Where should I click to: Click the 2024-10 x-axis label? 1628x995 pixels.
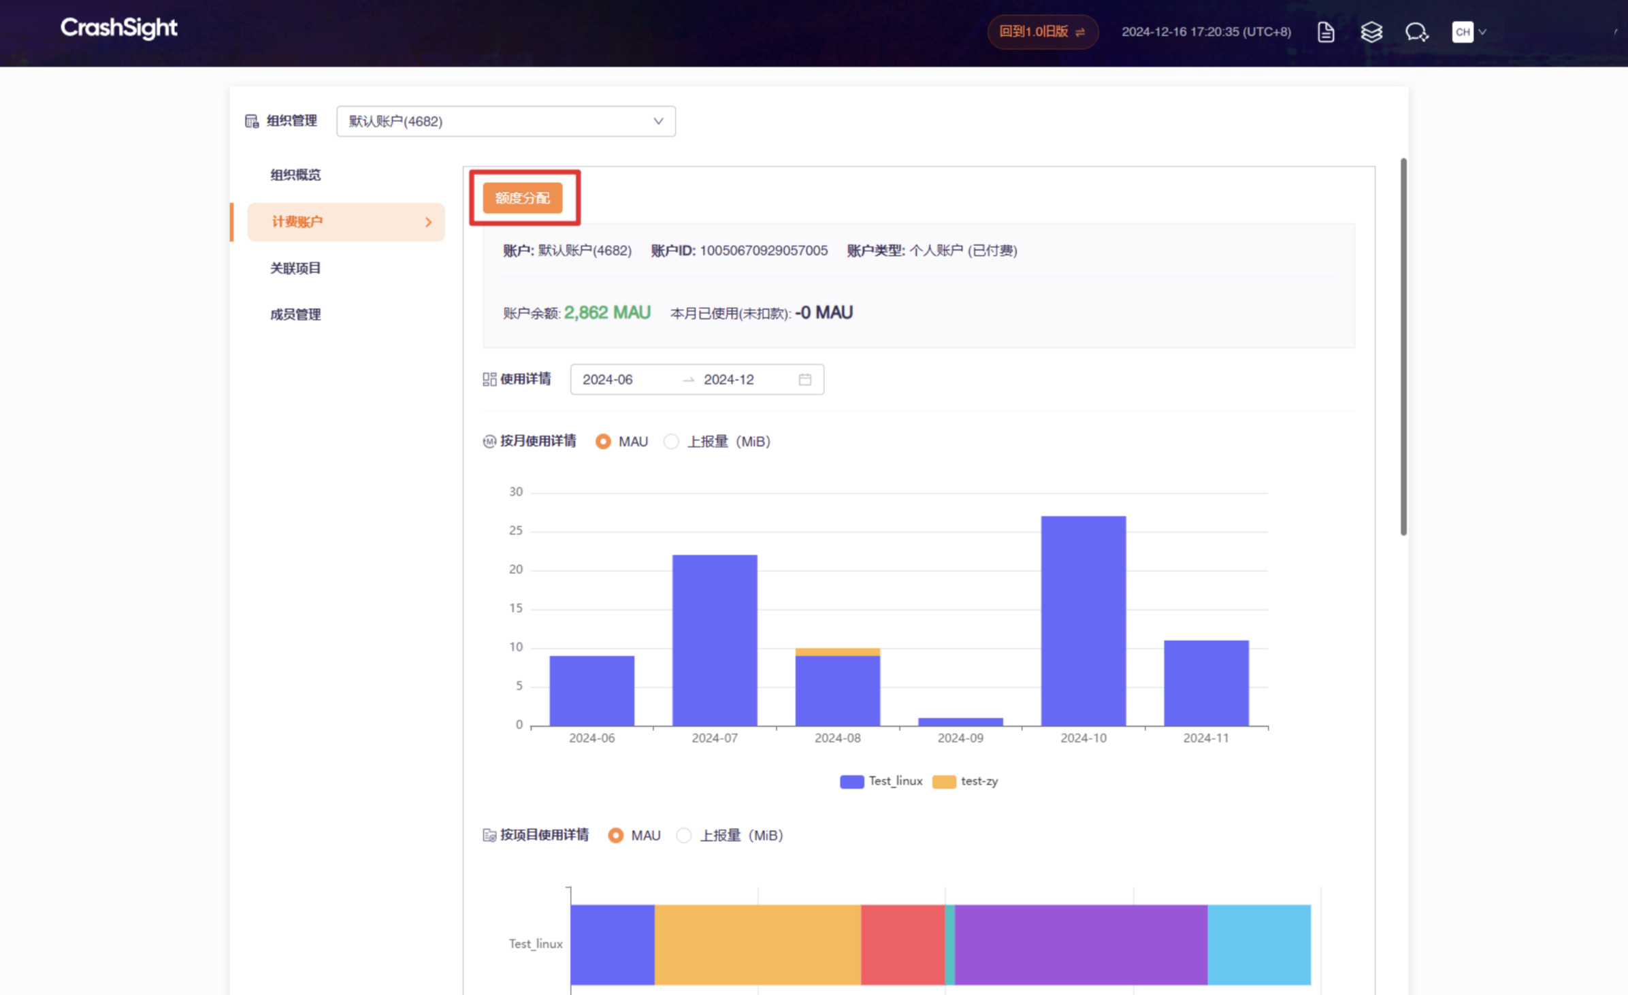1084,738
